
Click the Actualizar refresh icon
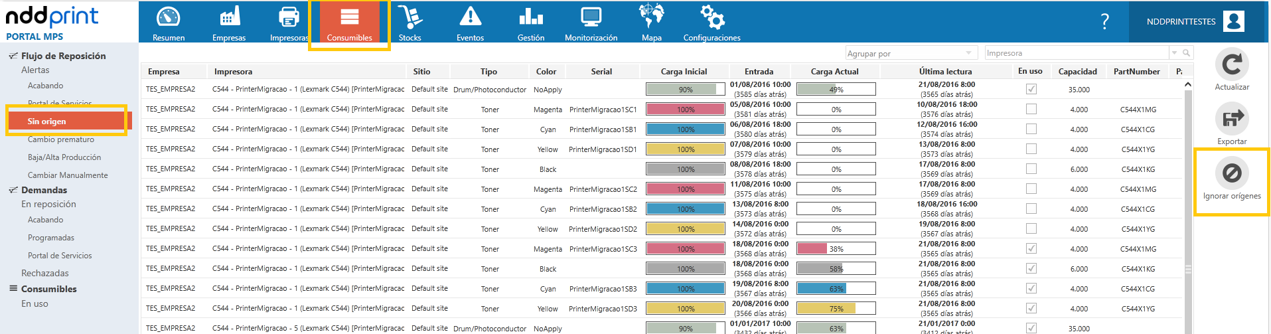click(1232, 64)
